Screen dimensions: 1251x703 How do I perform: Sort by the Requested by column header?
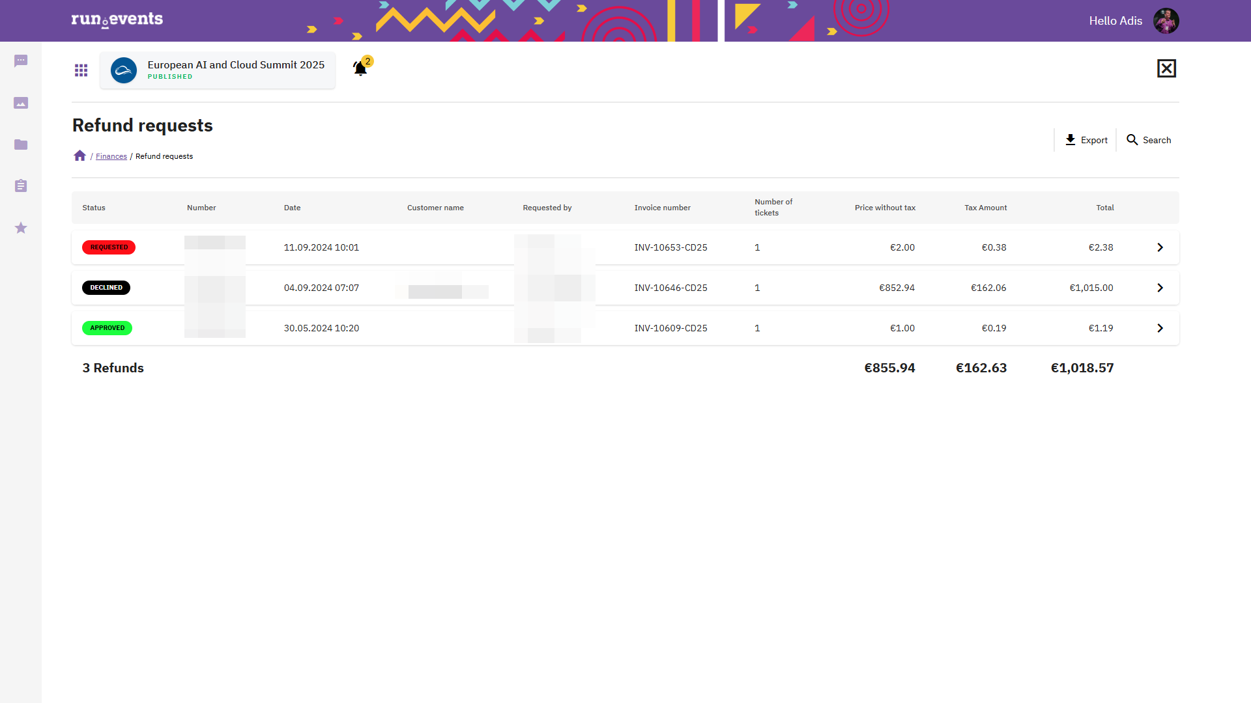click(x=547, y=208)
